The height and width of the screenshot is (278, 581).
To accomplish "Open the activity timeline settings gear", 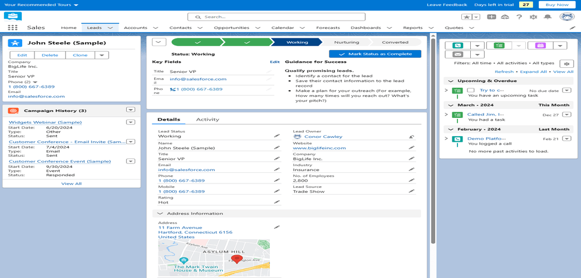I will (567, 64).
